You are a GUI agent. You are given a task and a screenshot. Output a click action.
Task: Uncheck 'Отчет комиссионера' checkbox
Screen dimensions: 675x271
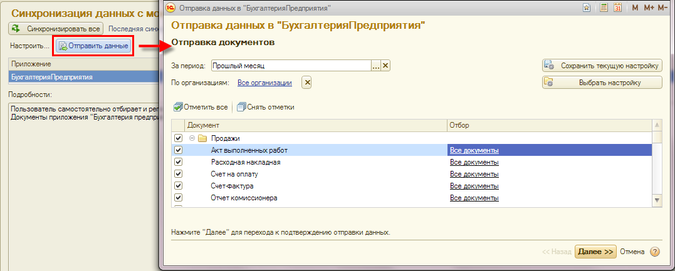[178, 198]
